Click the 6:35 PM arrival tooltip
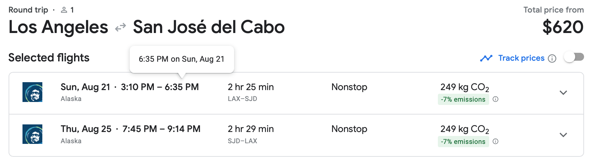 [x=182, y=59]
